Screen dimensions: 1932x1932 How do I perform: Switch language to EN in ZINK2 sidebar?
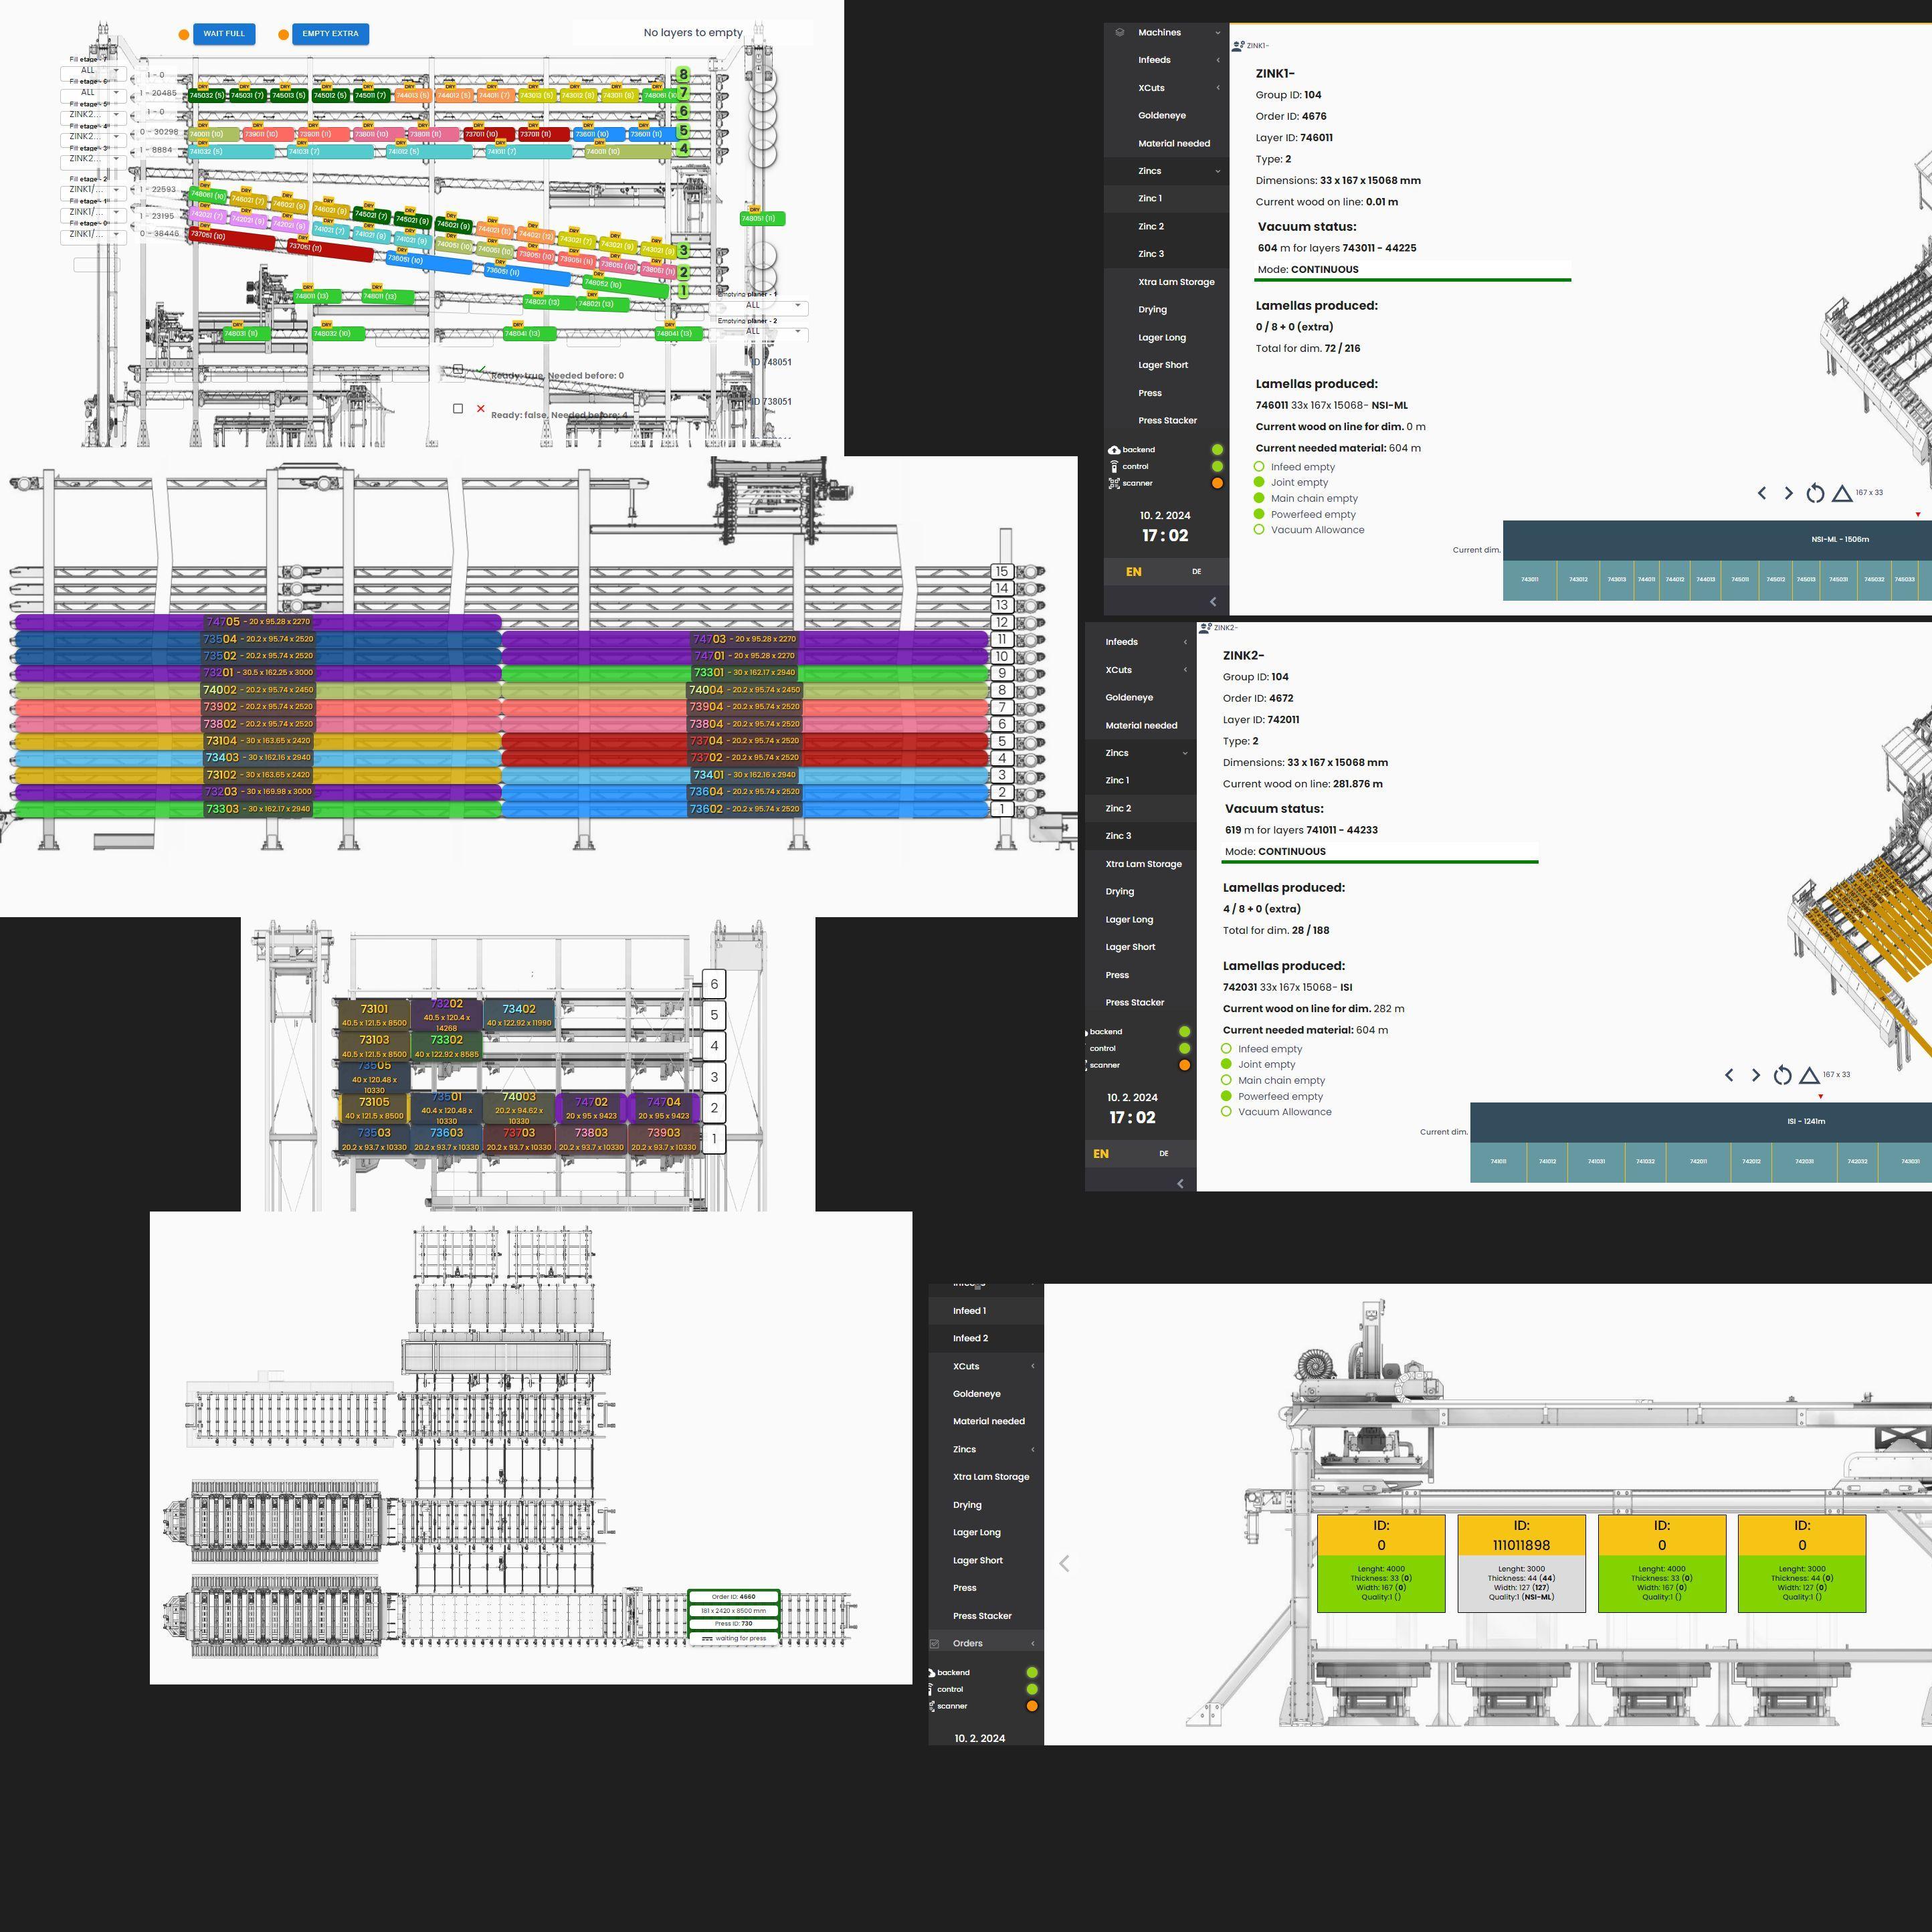tap(1101, 1154)
